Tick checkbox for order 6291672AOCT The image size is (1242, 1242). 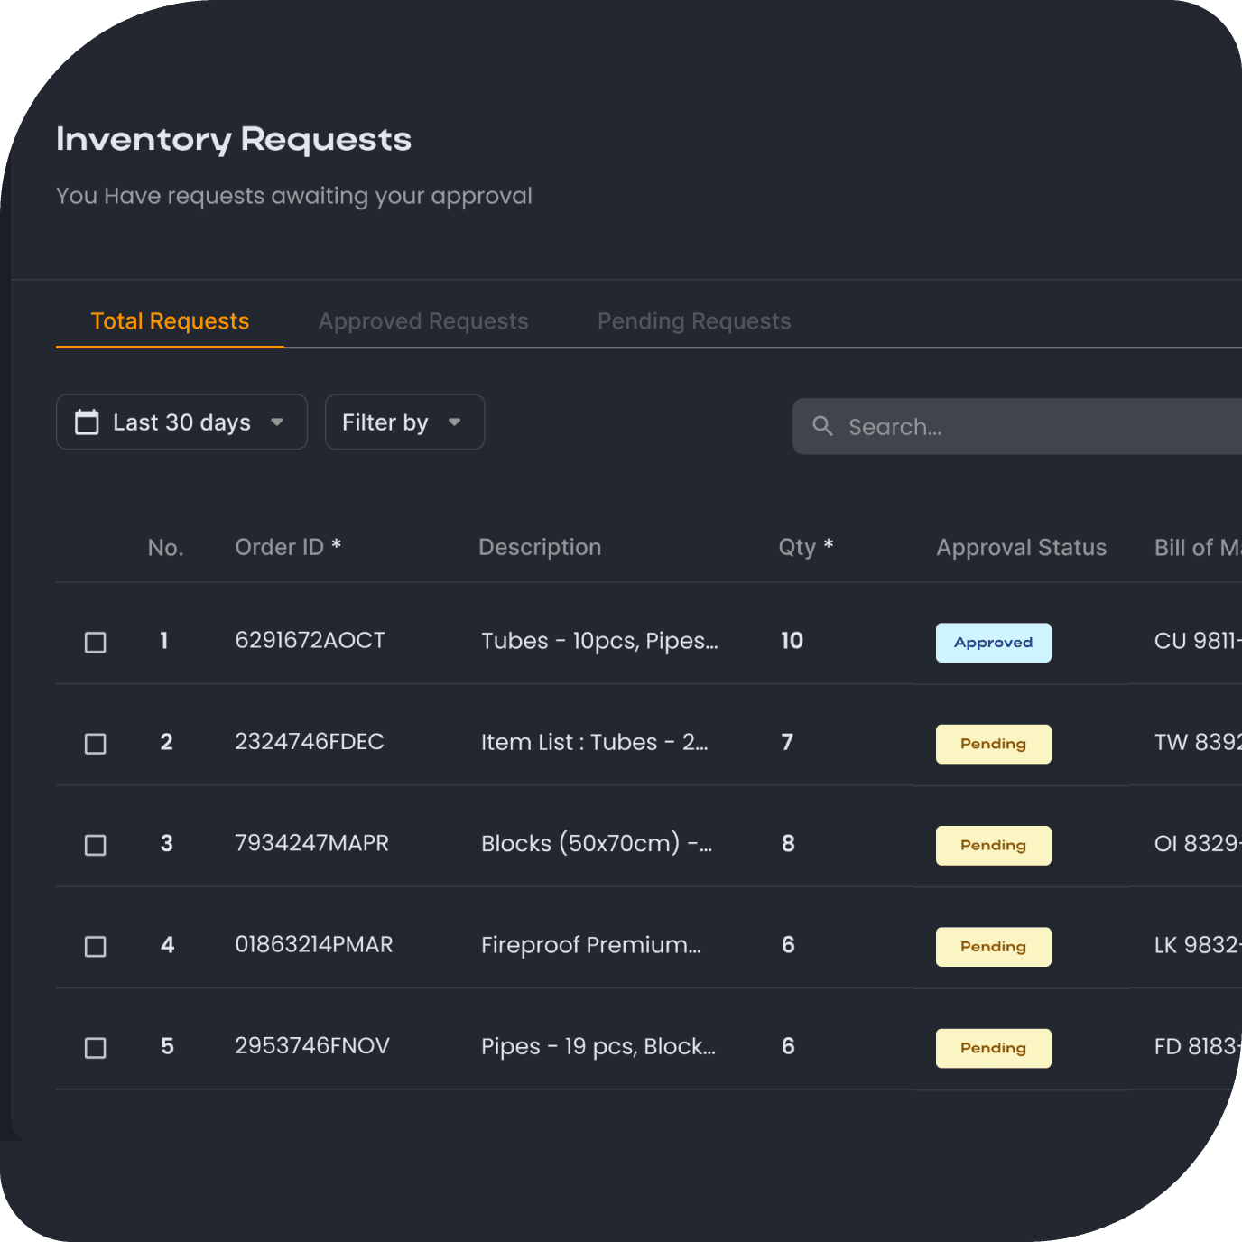95,642
